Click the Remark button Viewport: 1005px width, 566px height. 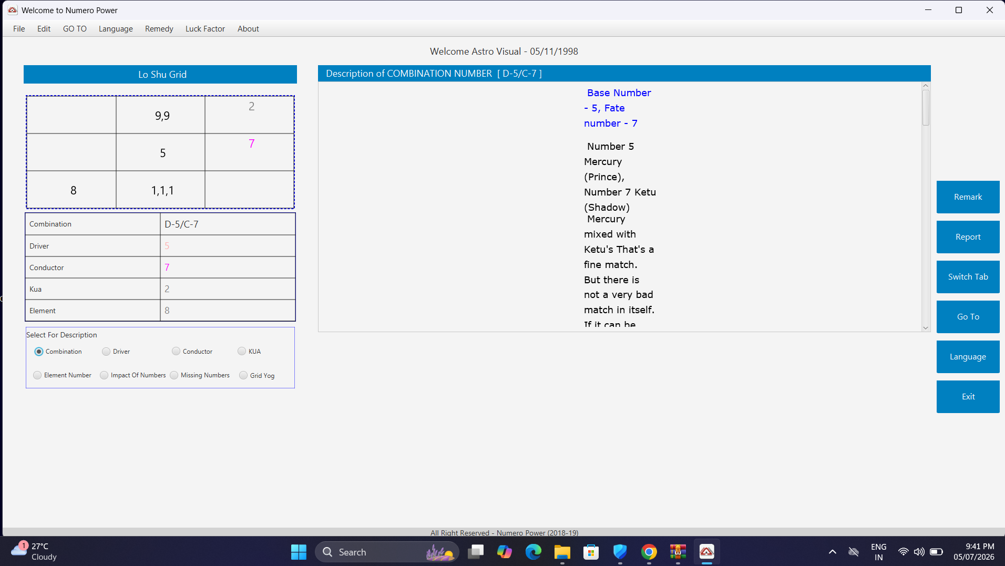[x=968, y=197]
